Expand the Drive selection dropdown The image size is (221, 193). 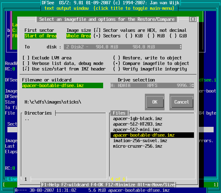[192, 85]
